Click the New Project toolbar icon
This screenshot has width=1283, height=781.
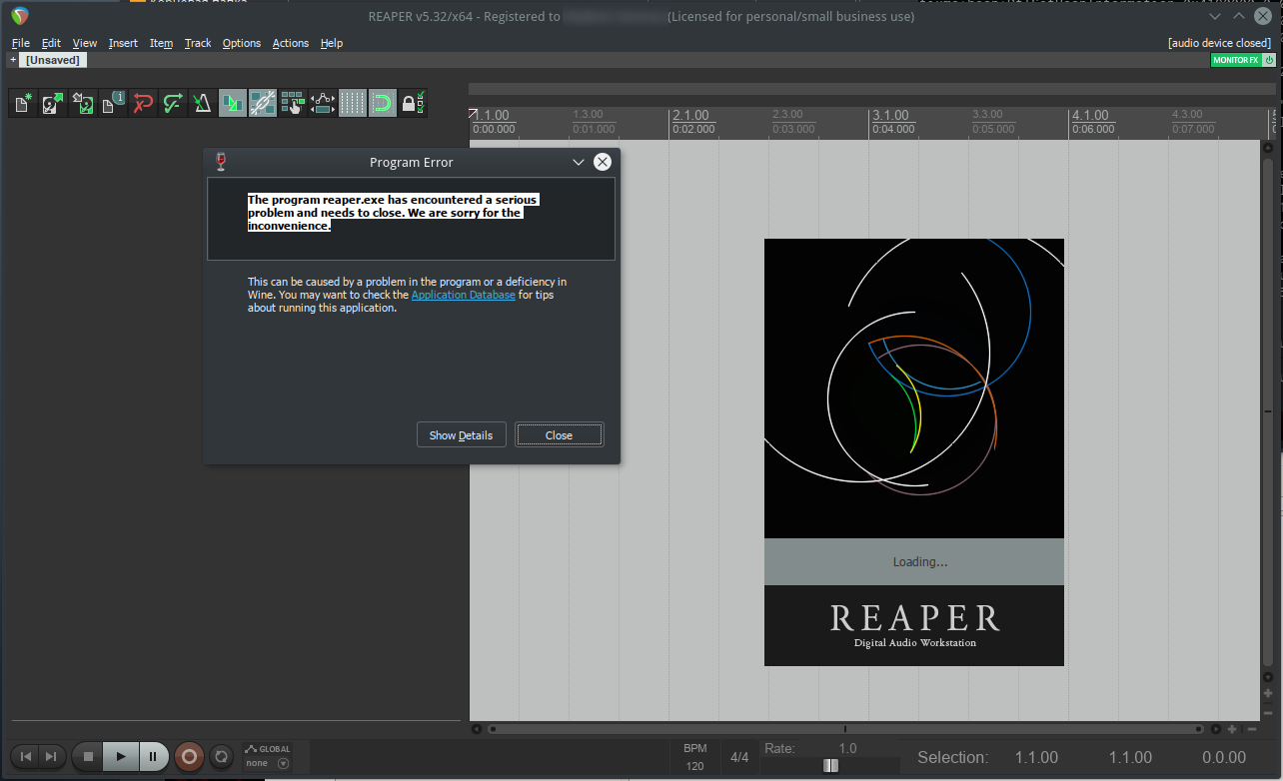pos(23,103)
